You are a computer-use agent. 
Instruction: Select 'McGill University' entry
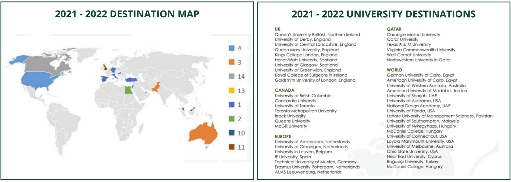point(291,126)
